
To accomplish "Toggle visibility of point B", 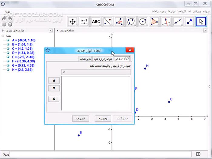I will (8, 44).
